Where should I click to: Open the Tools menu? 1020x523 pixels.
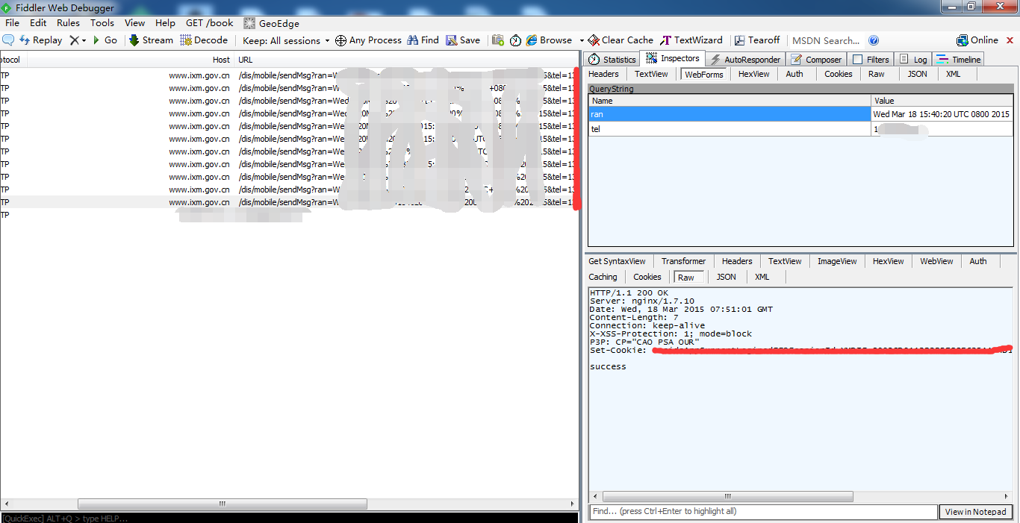point(102,23)
